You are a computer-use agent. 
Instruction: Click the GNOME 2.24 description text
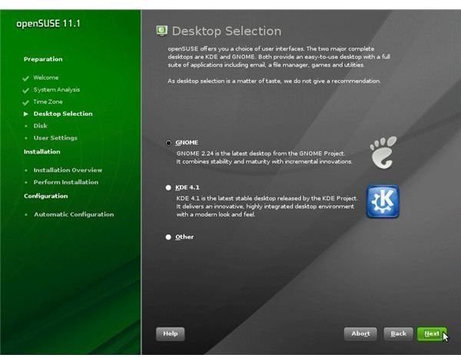264,157
